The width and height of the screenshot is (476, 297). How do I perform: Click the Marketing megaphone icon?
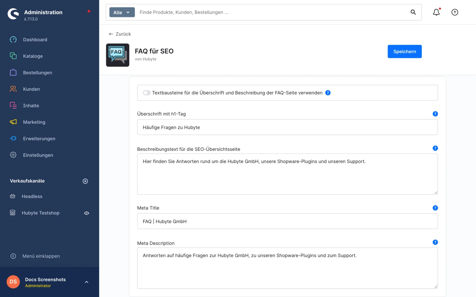coord(13,122)
